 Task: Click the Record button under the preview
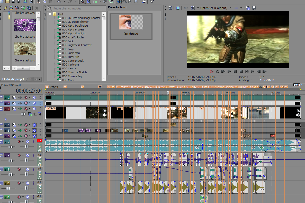pos(212,71)
